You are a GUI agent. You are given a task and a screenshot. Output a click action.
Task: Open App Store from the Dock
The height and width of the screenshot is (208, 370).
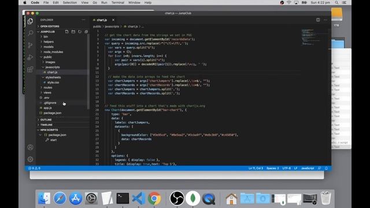click(76, 198)
